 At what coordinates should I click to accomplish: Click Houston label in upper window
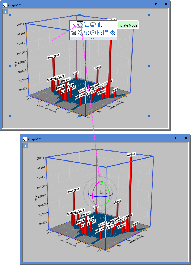coord(66,80)
